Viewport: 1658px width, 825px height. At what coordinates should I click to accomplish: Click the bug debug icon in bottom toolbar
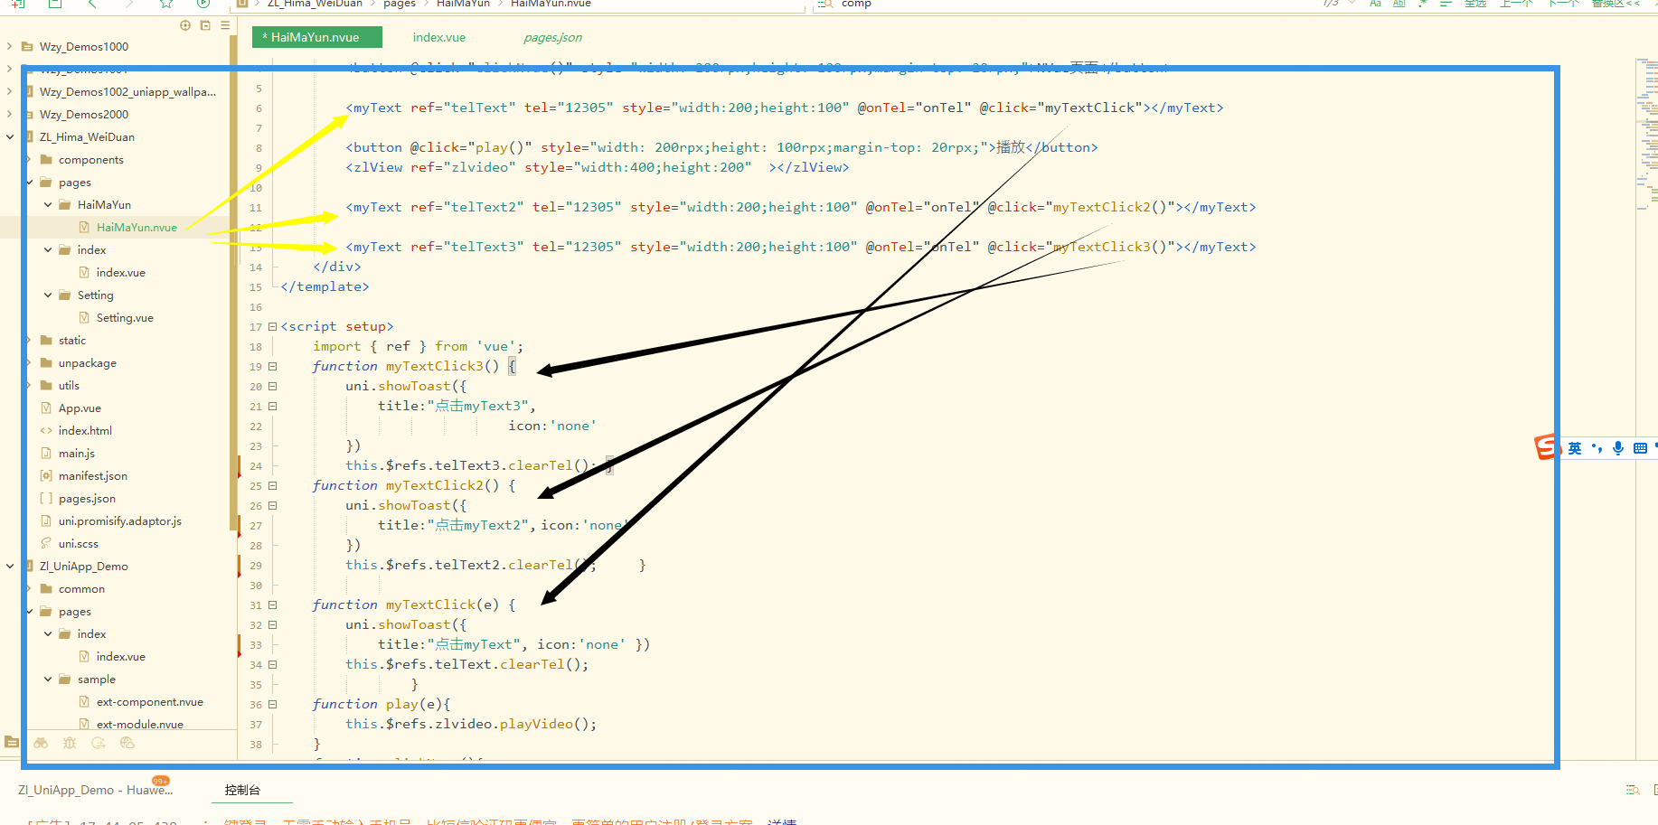[70, 743]
